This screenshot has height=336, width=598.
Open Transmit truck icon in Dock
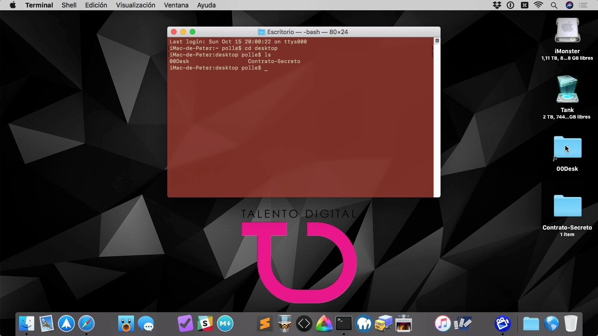tap(384, 323)
